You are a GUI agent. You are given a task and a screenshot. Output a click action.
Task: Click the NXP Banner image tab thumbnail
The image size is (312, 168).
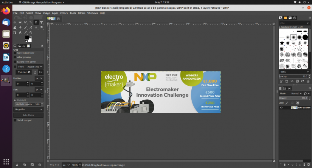coord(51,18)
